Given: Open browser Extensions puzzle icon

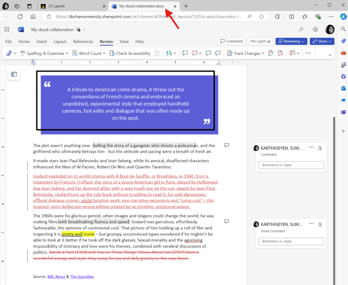Looking at the screenshot, I should (277, 16).
